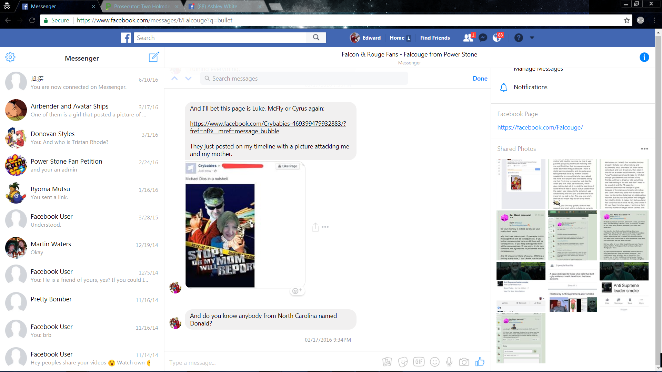Open Facebook User conversation dated 12/5/14

[82, 275]
